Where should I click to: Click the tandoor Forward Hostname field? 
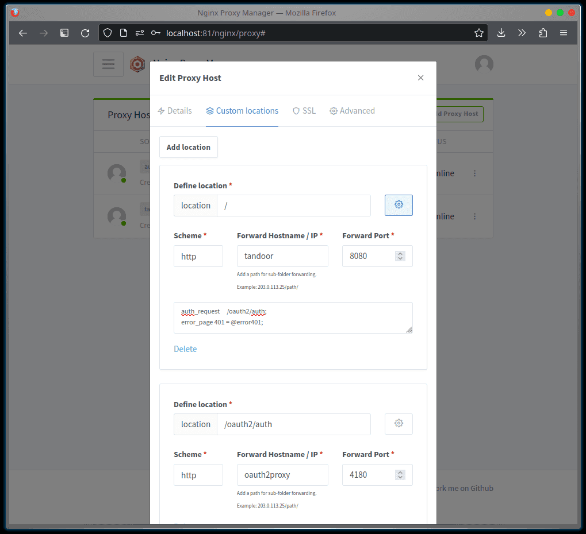[x=282, y=256]
